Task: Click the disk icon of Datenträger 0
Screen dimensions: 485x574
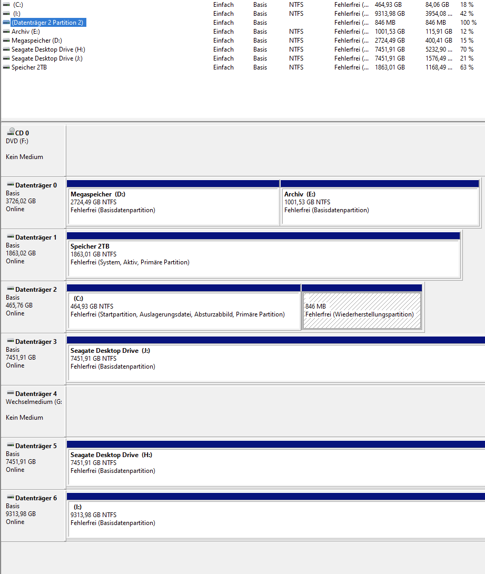Action: click(11, 184)
